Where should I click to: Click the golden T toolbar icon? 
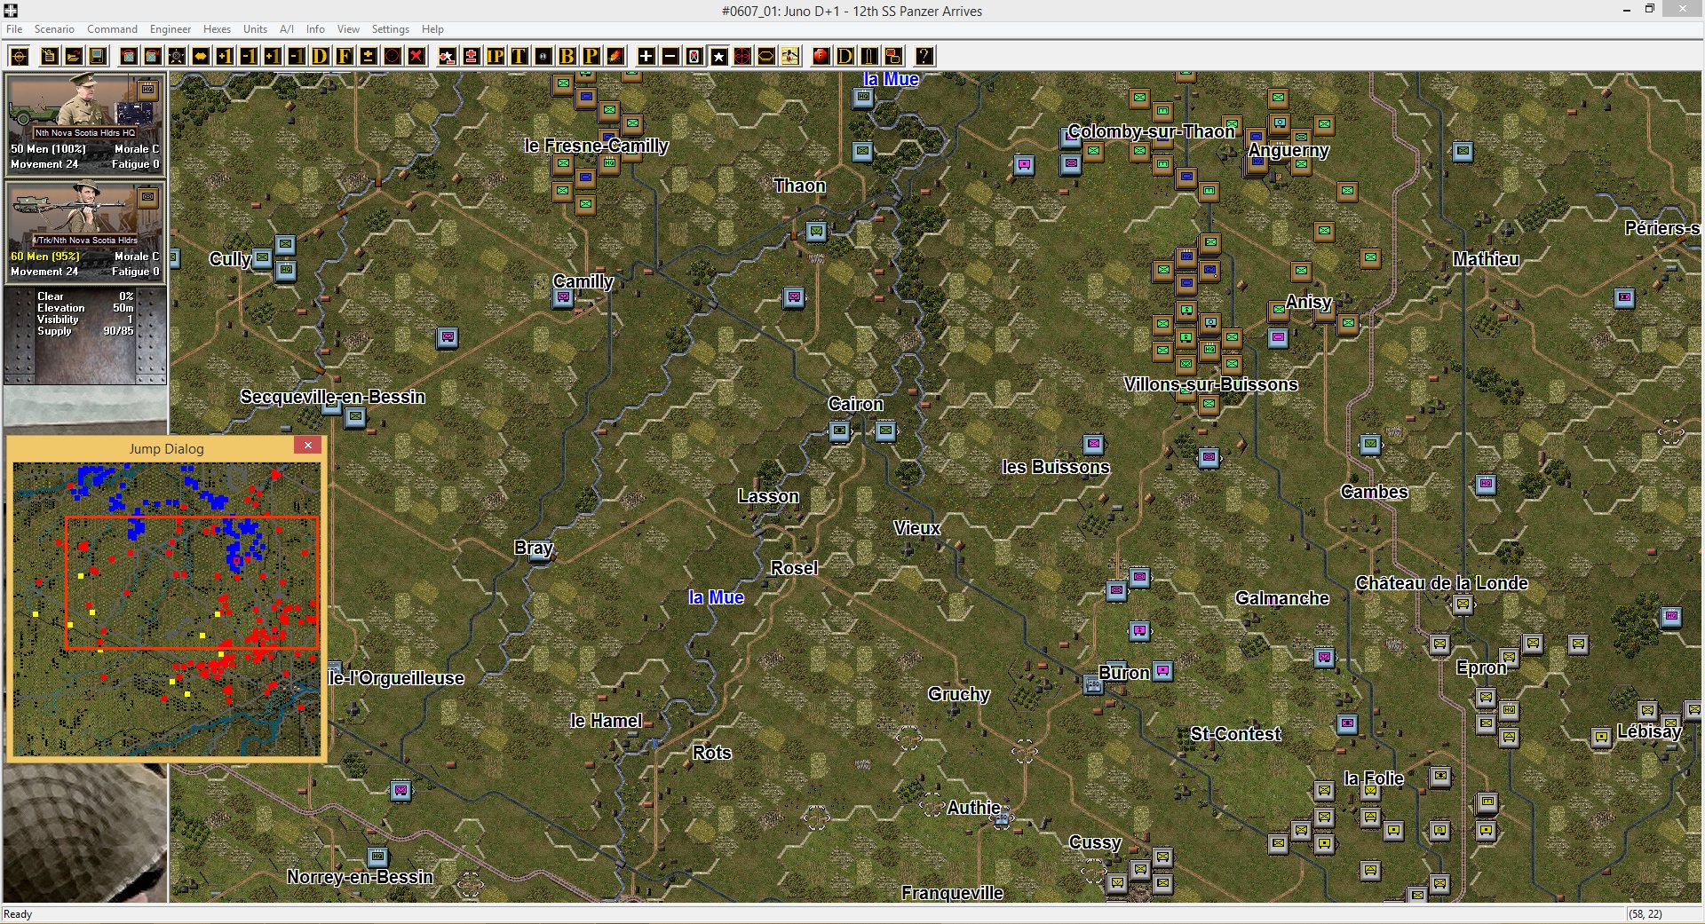point(519,57)
